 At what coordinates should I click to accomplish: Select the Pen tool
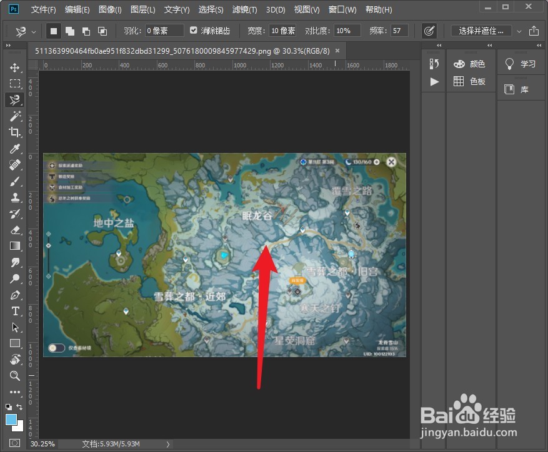click(x=14, y=295)
